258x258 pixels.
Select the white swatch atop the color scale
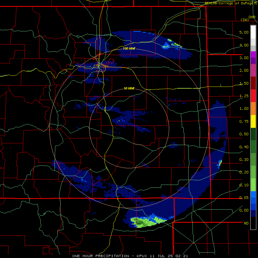click(x=253, y=32)
